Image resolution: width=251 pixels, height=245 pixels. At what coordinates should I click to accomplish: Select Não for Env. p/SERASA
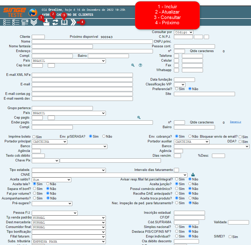104,136
